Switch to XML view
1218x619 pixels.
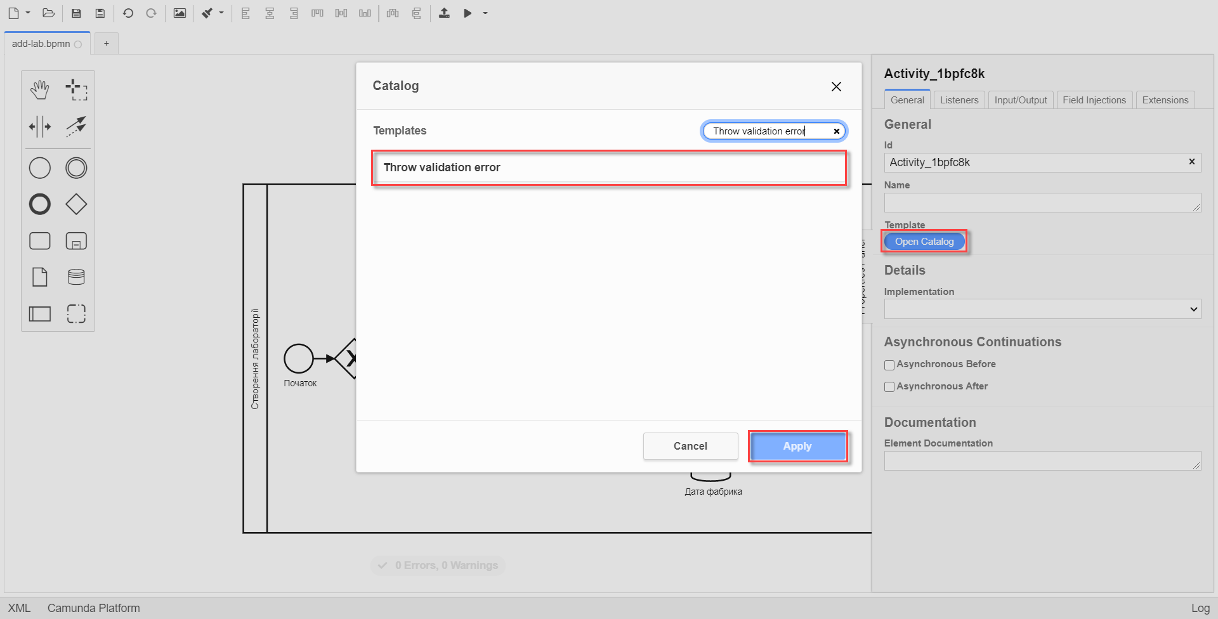19,608
